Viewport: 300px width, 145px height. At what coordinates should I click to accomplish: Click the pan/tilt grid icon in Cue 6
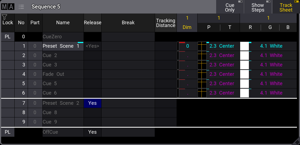coord(202,93)
